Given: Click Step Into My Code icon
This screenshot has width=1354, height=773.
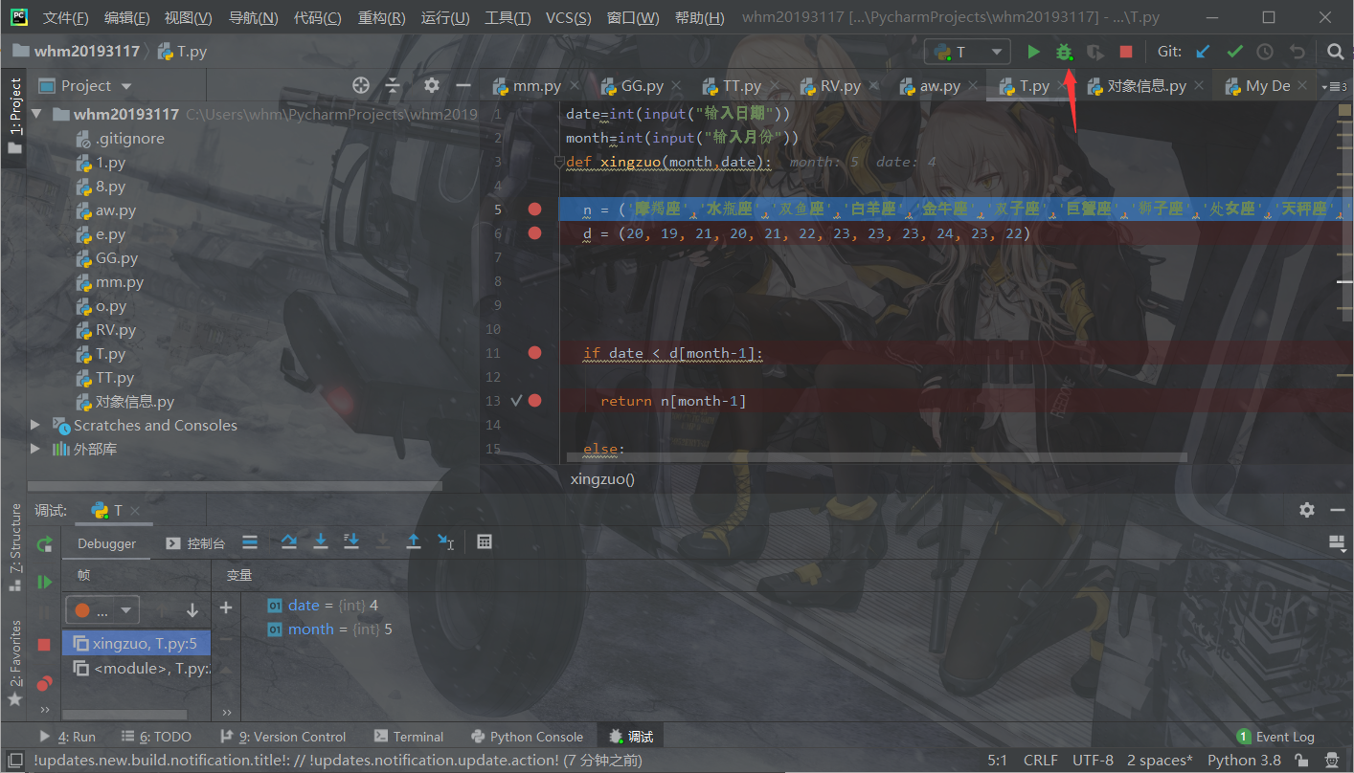Looking at the screenshot, I should (x=351, y=542).
